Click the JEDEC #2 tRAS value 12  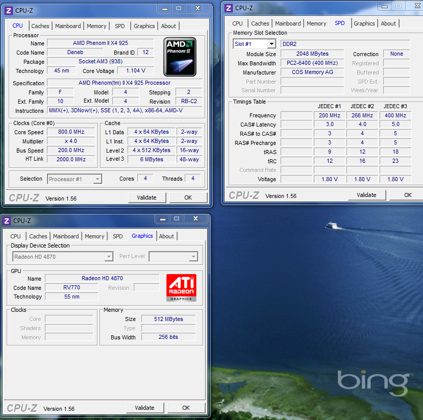pos(362,152)
